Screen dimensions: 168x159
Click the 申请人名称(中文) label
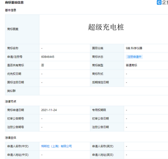18,146
